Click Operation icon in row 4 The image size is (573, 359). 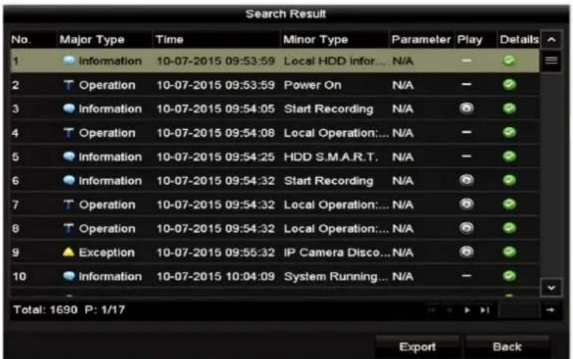(x=69, y=133)
